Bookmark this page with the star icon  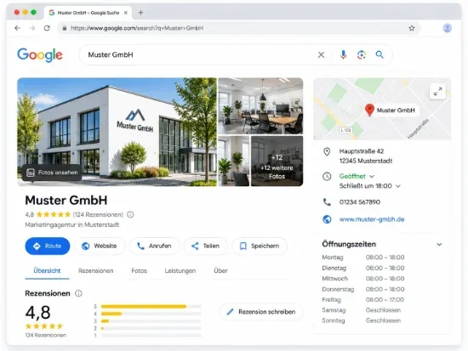pyautogui.click(x=412, y=28)
